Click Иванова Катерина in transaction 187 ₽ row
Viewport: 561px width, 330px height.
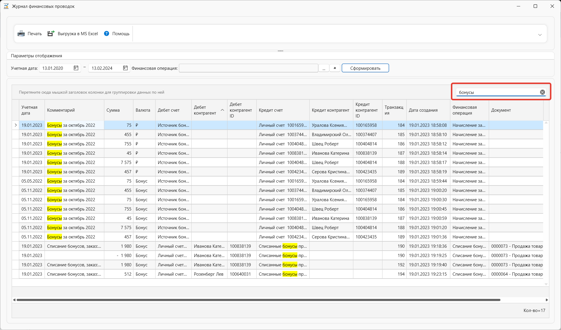click(331, 153)
